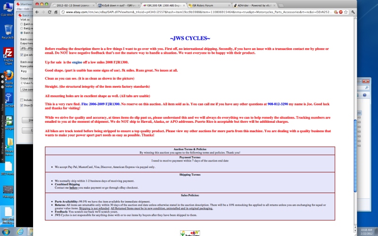The width and height of the screenshot is (378, 236).
Task: Switch to the FJR Riders Forum tab
Action: pos(209,5)
